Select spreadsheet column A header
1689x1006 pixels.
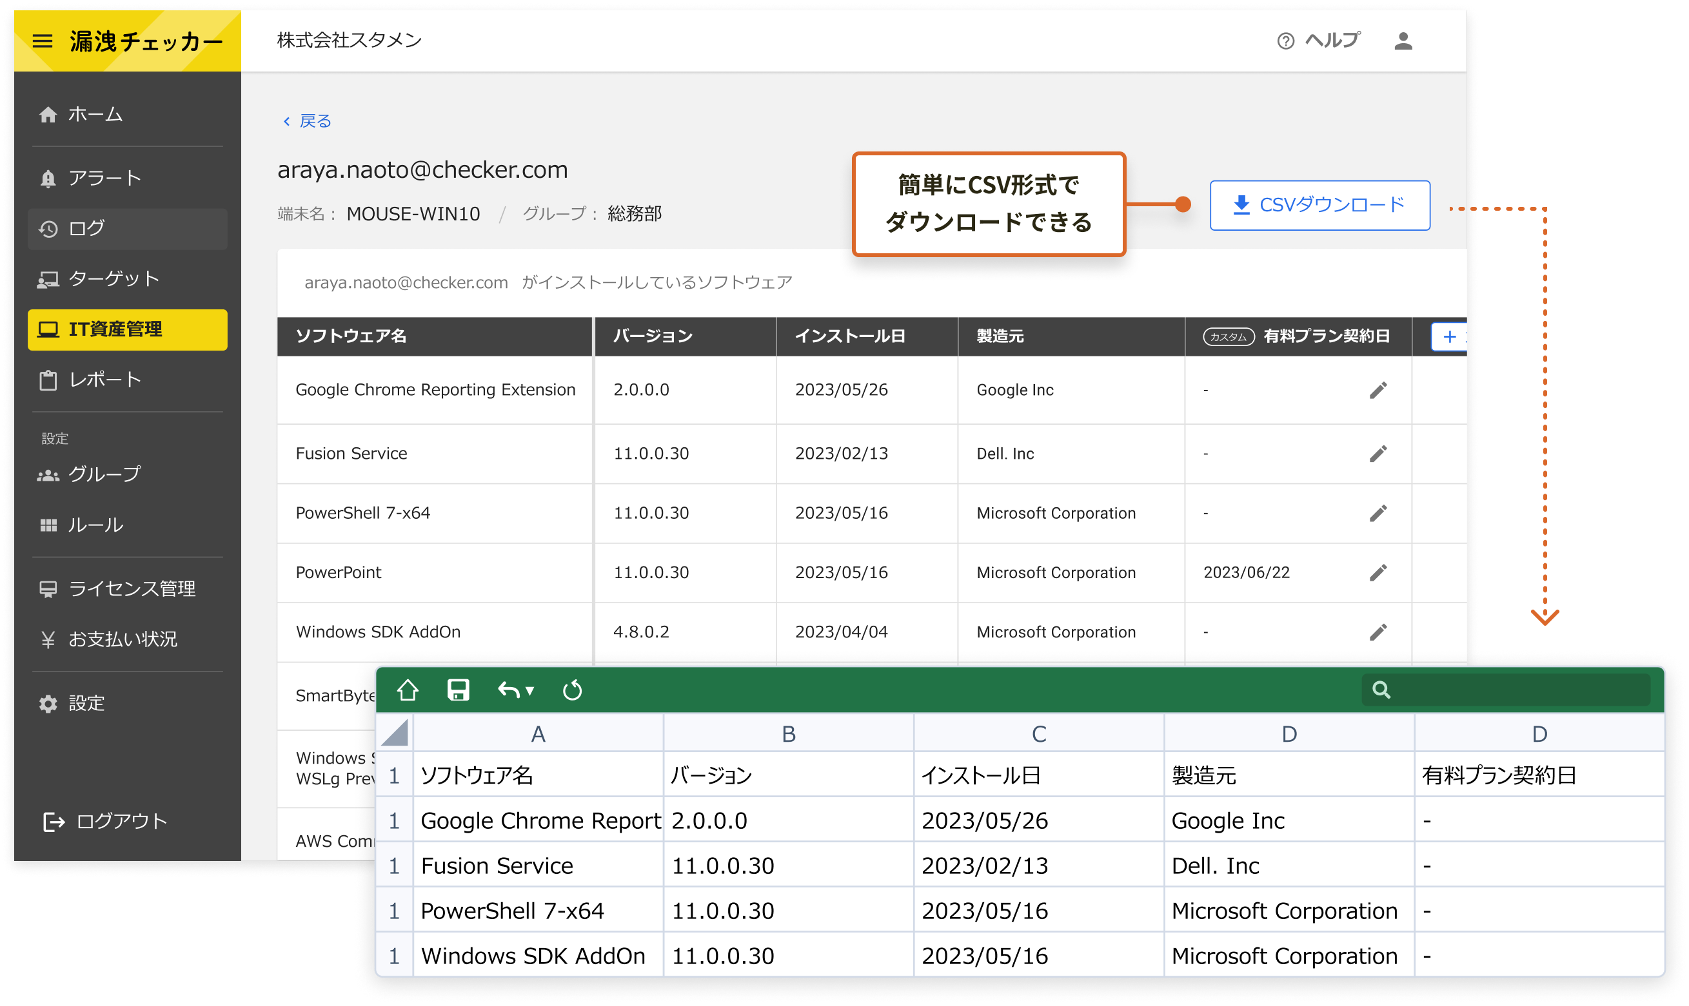pyautogui.click(x=538, y=733)
